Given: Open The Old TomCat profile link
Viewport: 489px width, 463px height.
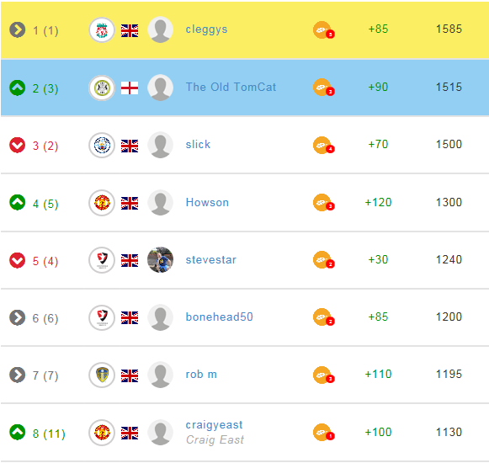Looking at the screenshot, I should point(231,87).
